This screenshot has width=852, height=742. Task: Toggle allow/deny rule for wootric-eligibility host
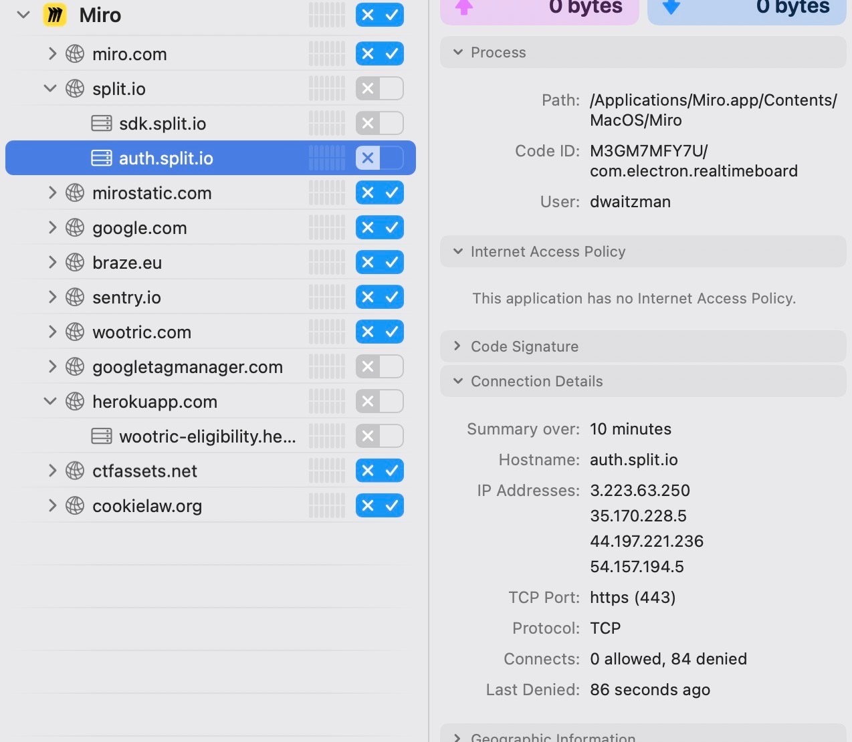tap(380, 436)
